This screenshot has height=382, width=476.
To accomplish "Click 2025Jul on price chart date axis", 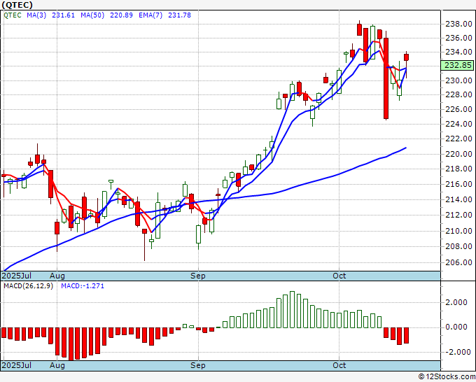I will [17, 276].
